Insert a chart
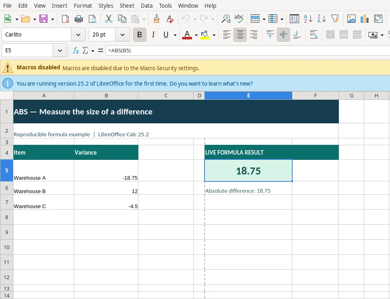Viewport: 390px width, 299px height. pos(364,19)
